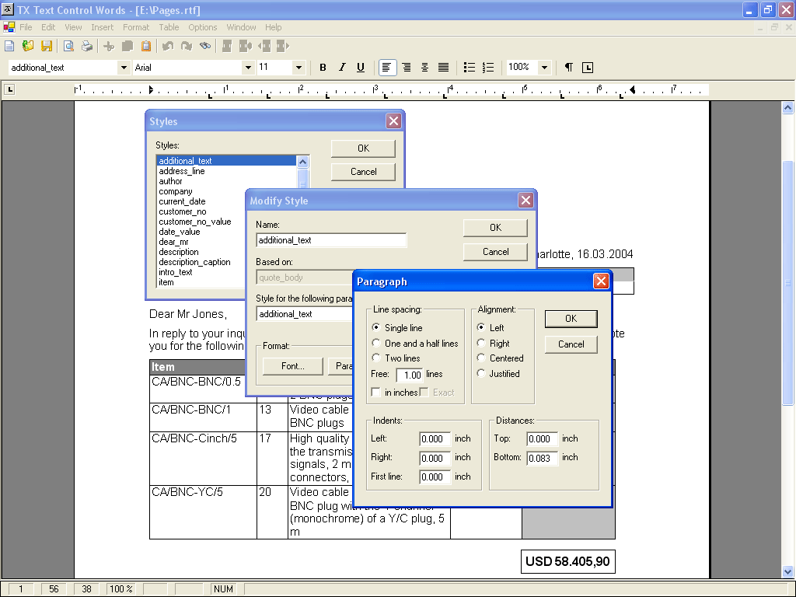Click the 'Font...' button in Modify Style
Screen dimensions: 796x597
click(292, 365)
